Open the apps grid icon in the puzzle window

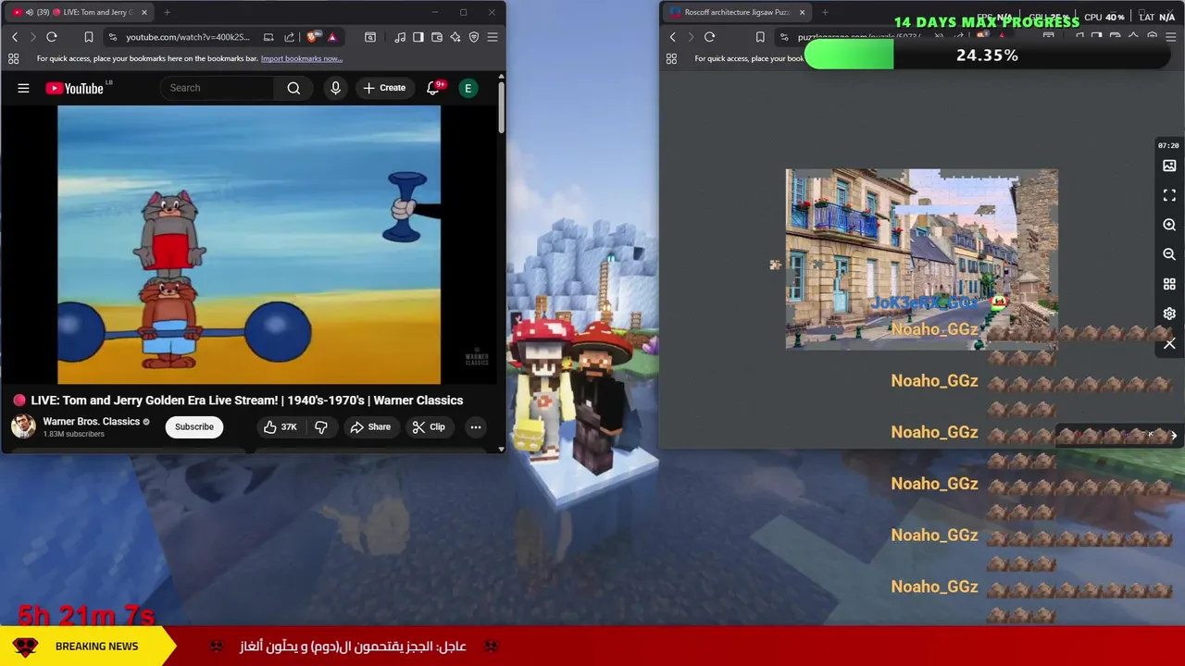(x=671, y=58)
